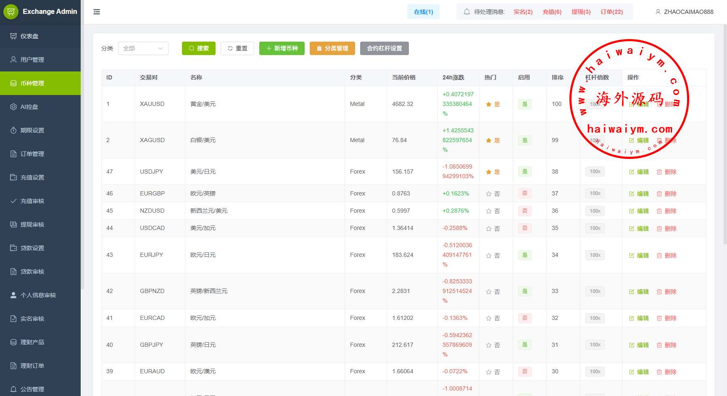Click the 用户管理 user icon in sidebar
The image size is (727, 396).
(x=13, y=60)
